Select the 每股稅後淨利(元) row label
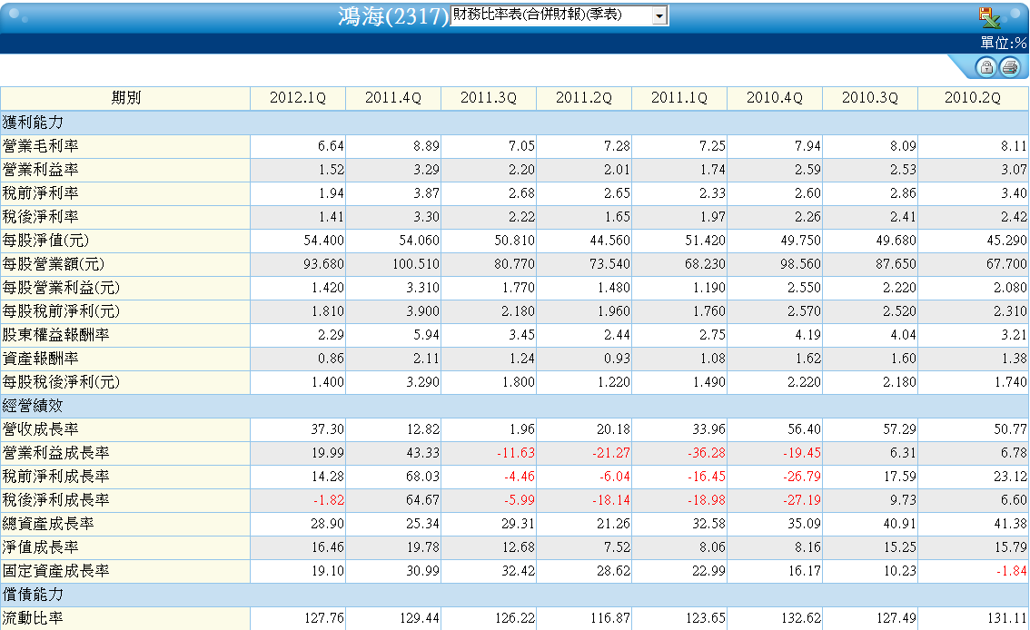This screenshot has width=1030, height=630. [61, 382]
